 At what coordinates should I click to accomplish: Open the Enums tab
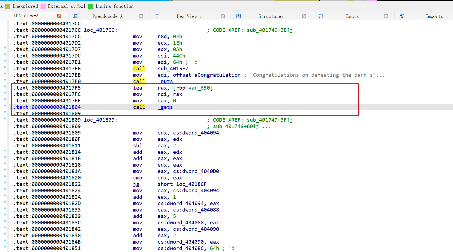click(x=352, y=16)
